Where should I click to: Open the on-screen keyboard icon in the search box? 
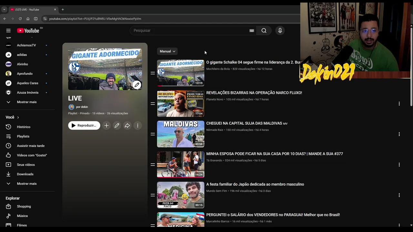(x=252, y=31)
